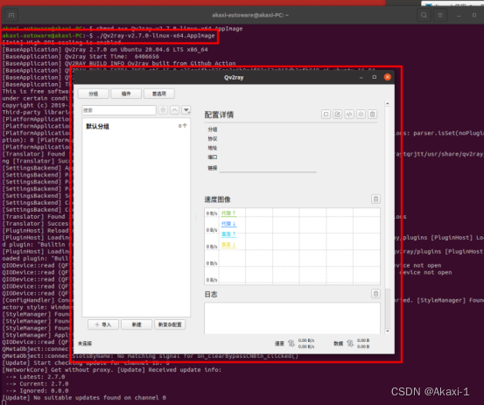Click the 配置详情 heading
The height and width of the screenshot is (405, 484).
(219, 115)
